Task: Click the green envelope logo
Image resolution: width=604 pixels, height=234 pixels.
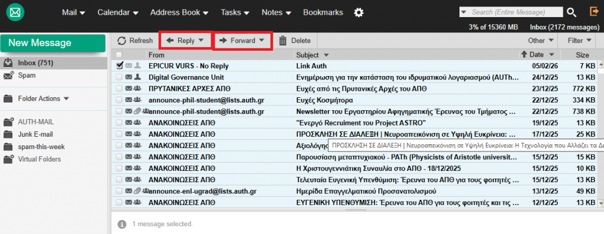Action: (x=15, y=12)
